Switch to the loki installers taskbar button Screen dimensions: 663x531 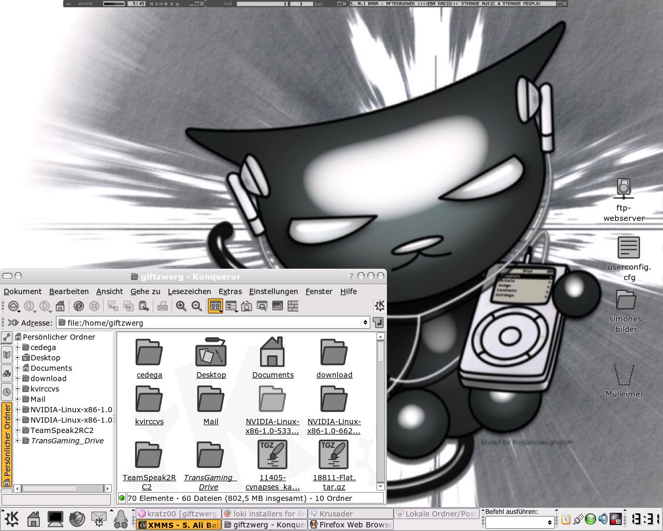point(265,513)
